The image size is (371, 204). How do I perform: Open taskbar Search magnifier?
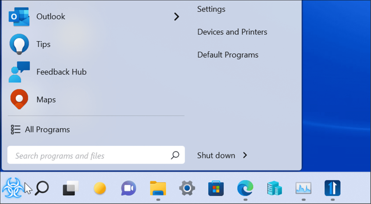coord(42,188)
